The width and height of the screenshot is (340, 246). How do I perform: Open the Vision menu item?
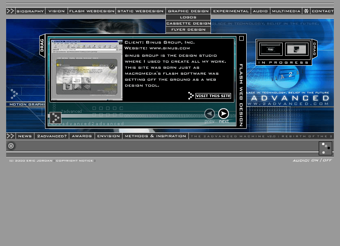57,11
